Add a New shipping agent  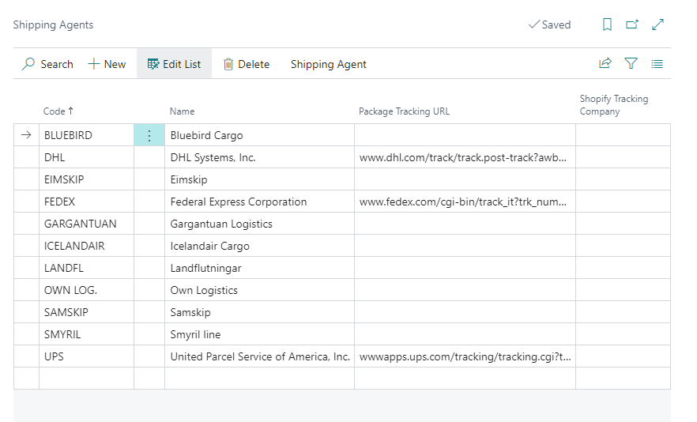pos(107,64)
